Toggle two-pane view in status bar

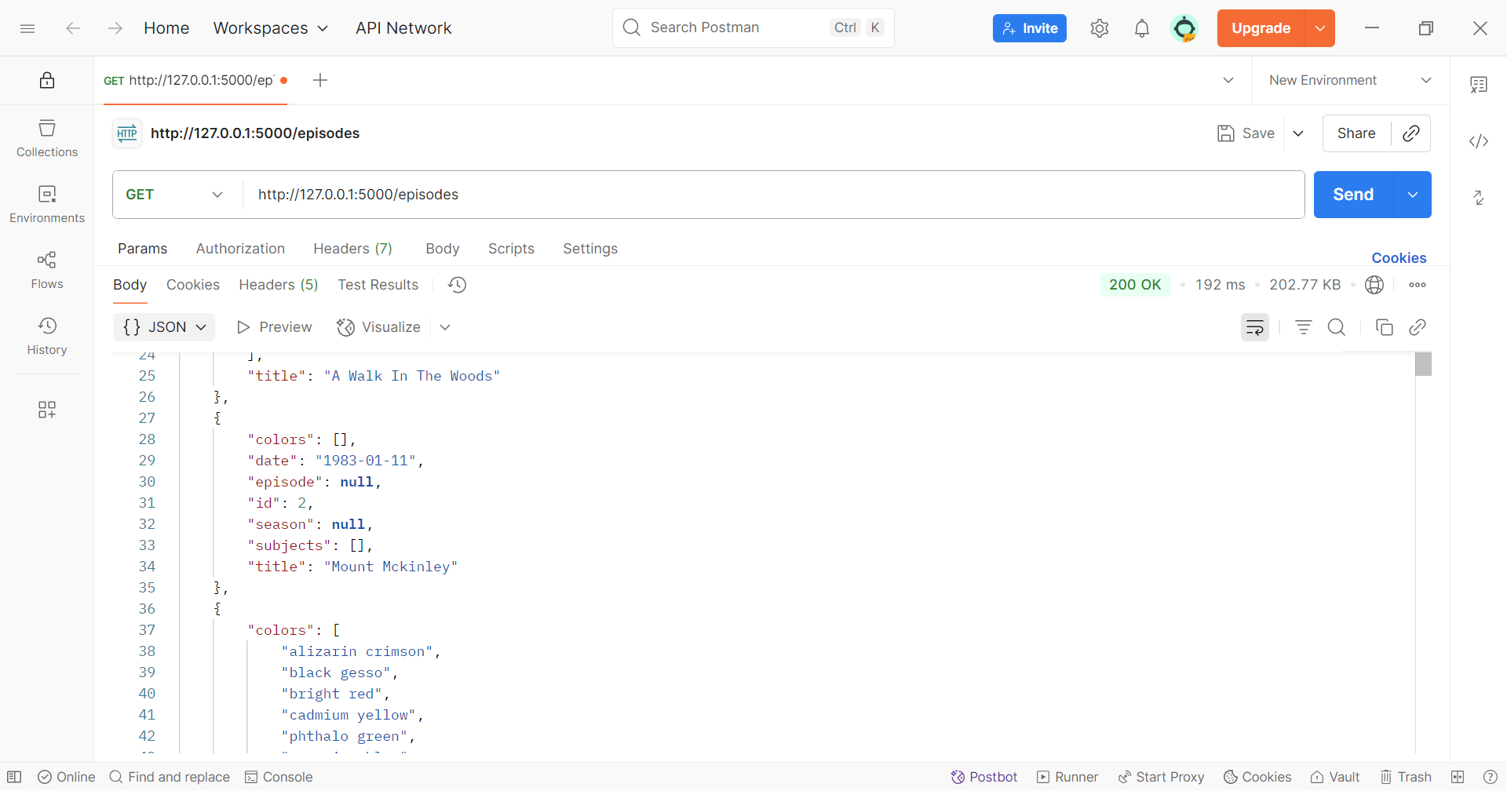click(1458, 777)
